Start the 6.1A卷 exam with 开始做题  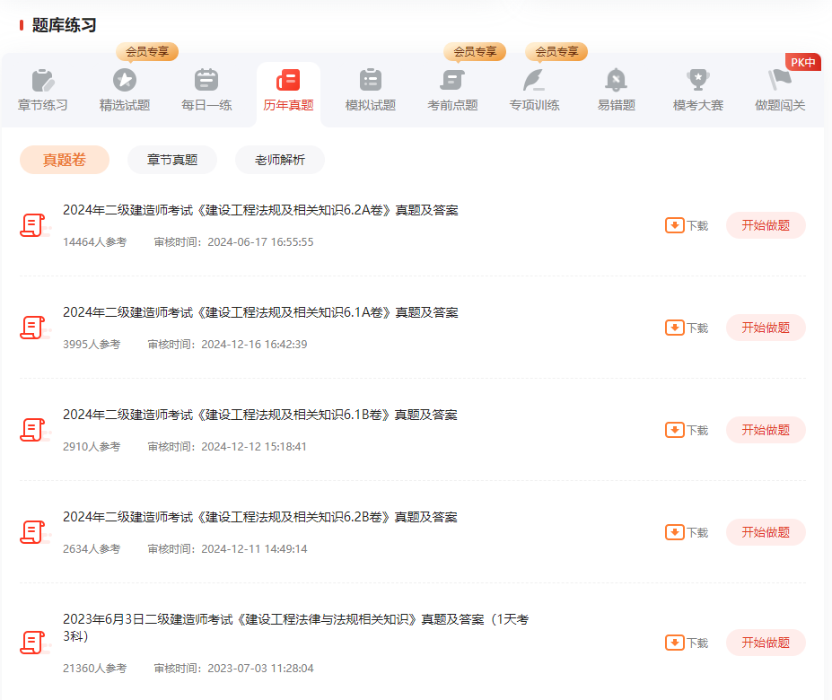tap(766, 328)
